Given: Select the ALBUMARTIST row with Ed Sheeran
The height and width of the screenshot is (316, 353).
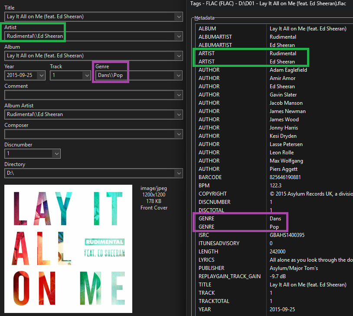Looking at the screenshot, I should coord(274,45).
